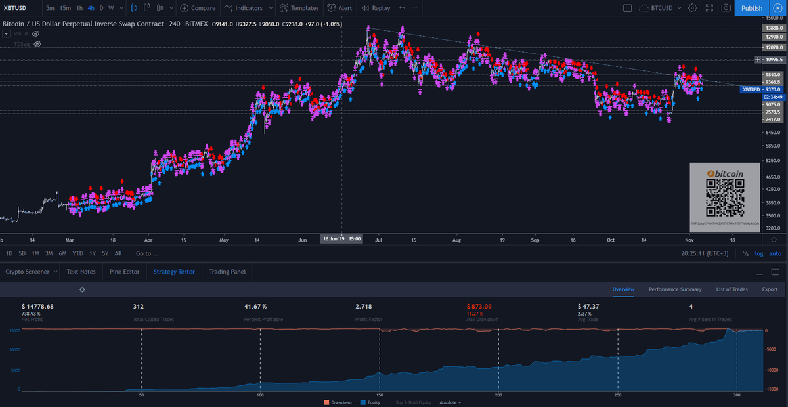Screen dimensions: 788x407
Task: Click the Publish button
Action: pyautogui.click(x=752, y=8)
